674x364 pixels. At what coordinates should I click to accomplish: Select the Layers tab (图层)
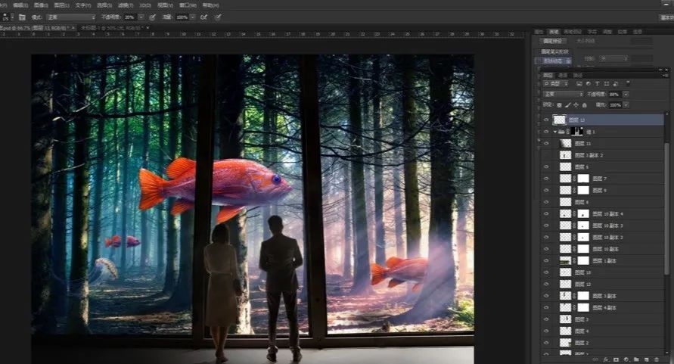[x=548, y=75]
